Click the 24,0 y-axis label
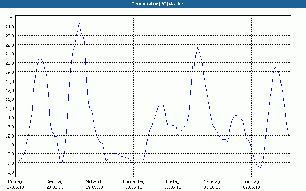The image size is (306, 191). pos(10,27)
